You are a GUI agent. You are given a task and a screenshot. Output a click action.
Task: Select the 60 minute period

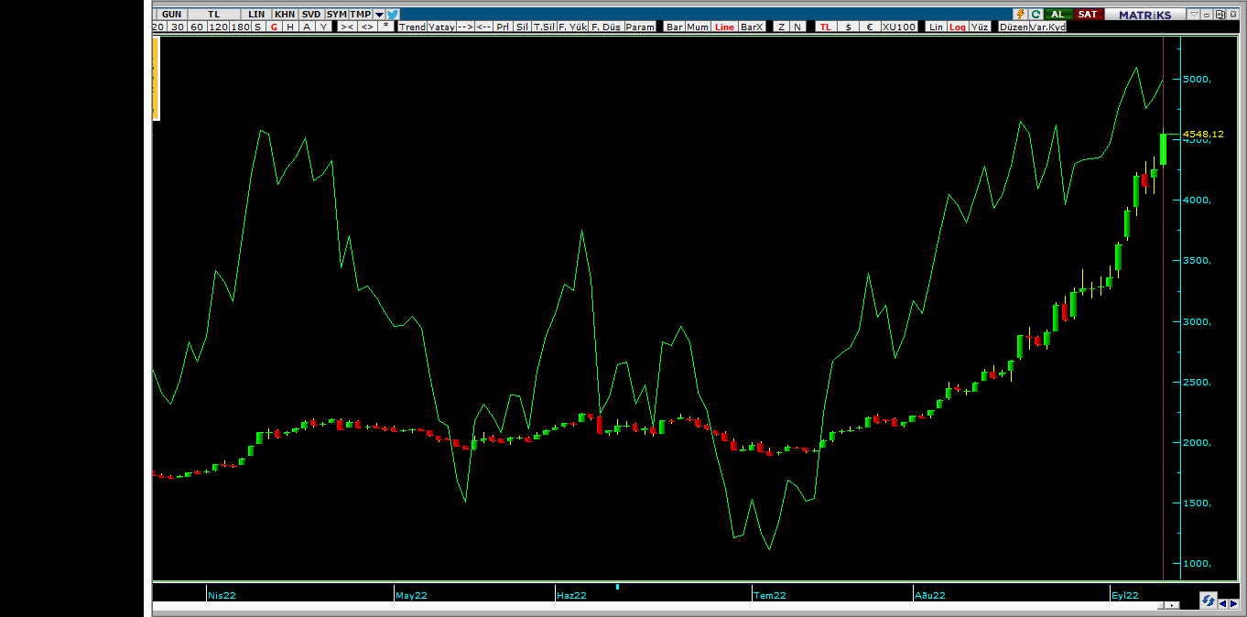(x=197, y=27)
